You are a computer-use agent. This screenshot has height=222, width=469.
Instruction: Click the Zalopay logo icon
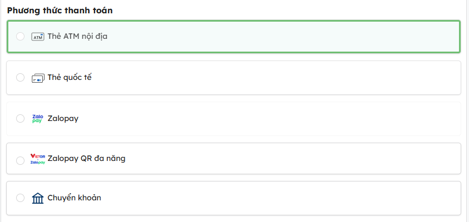click(x=37, y=118)
